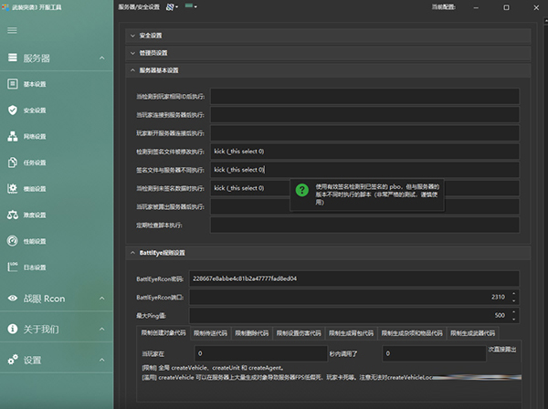Open 网络设置 in sidebar
Screen dimensions: 548x409
(34, 137)
